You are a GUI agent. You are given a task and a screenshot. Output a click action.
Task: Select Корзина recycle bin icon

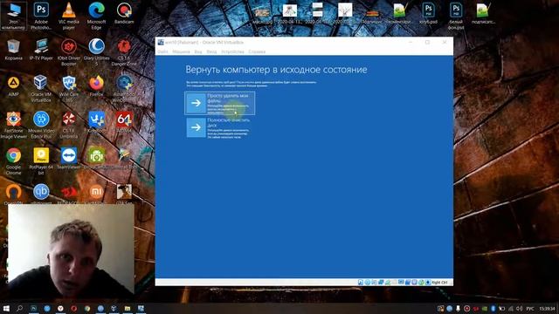(14, 50)
